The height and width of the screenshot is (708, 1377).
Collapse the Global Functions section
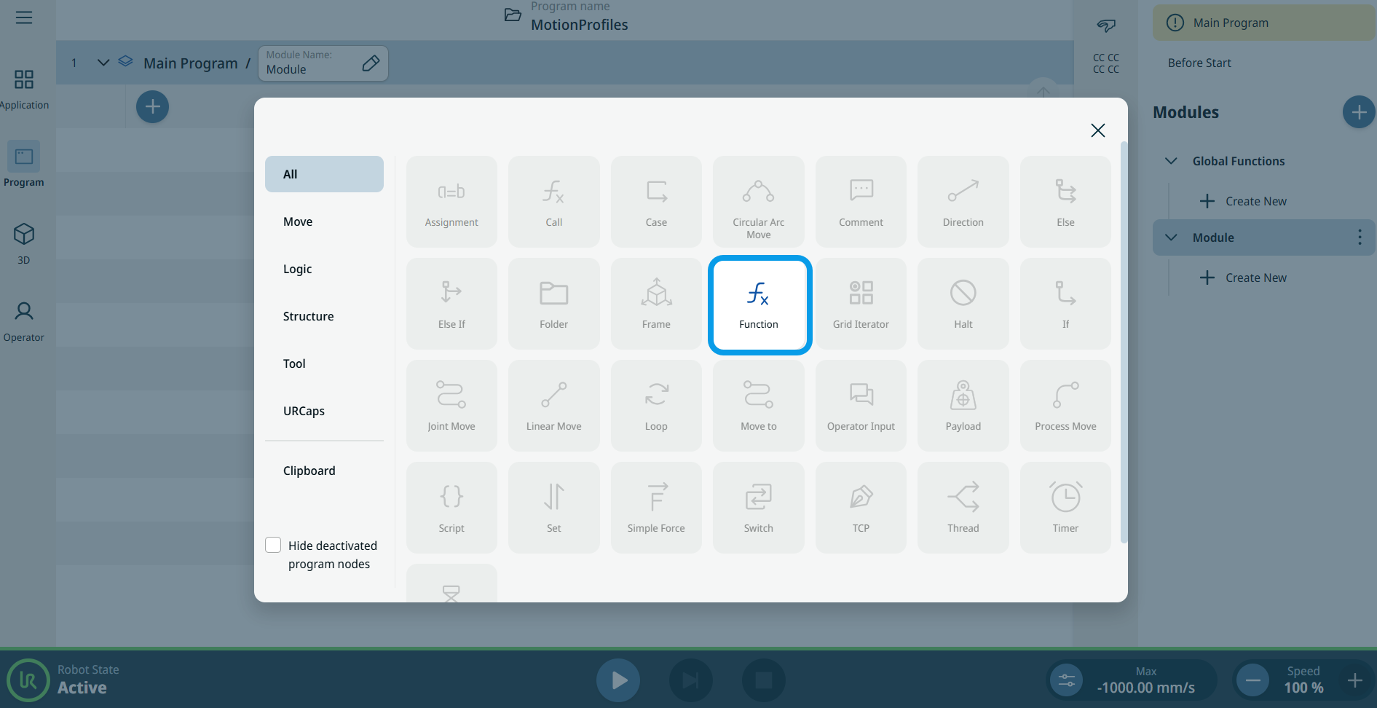(x=1171, y=161)
